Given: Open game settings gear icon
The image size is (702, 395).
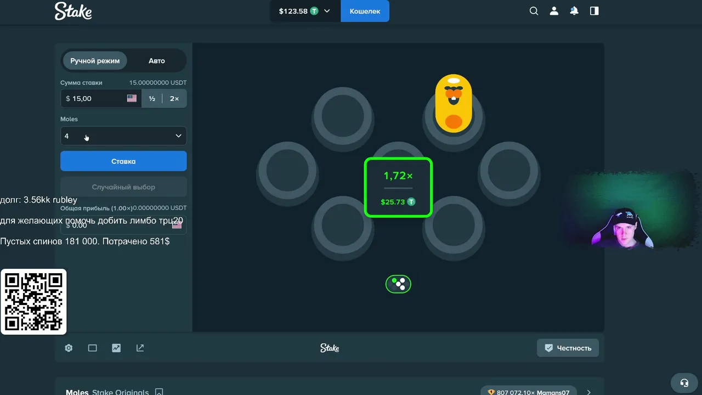Looking at the screenshot, I should click(69, 348).
